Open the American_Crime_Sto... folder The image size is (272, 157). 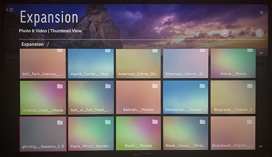pyautogui.click(x=138, y=64)
